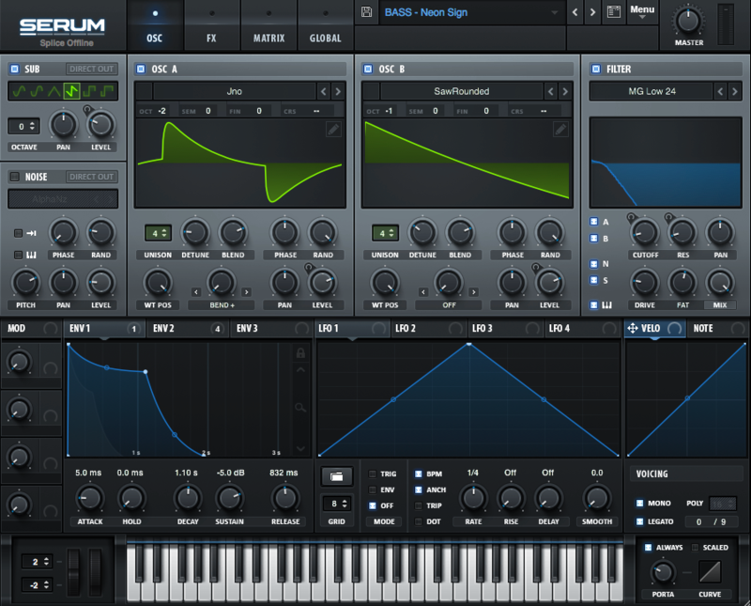Click the OSC A waveform edit pencil icon
Viewport: 751px width, 606px height.
tap(333, 130)
